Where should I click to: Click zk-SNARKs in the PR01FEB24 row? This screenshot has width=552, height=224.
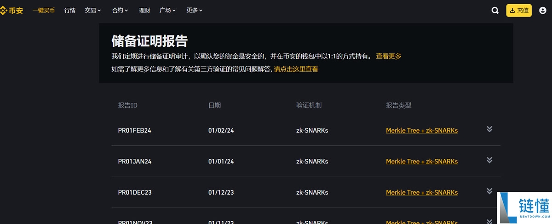[312, 130]
